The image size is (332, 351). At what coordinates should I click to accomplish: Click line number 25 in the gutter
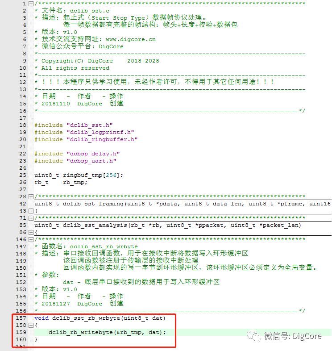click(x=23, y=175)
